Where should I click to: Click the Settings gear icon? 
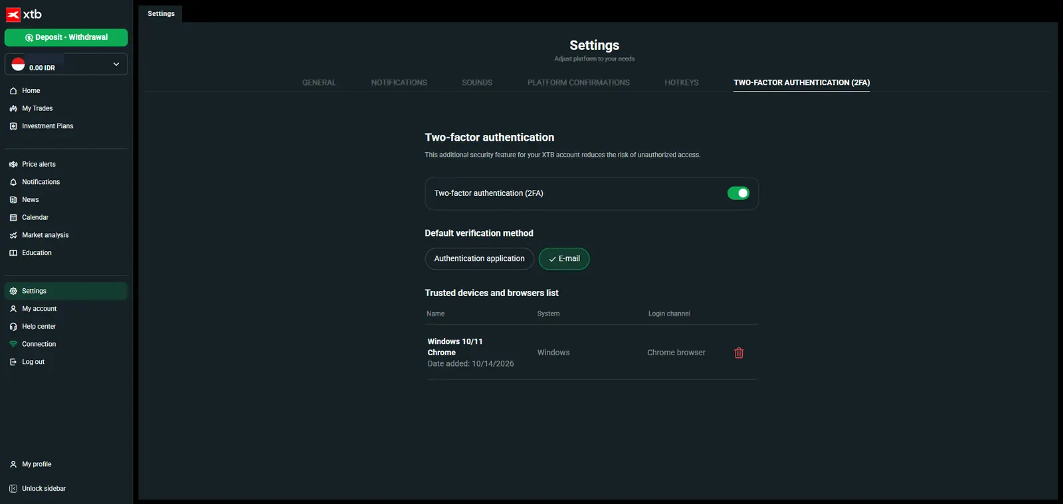[13, 291]
